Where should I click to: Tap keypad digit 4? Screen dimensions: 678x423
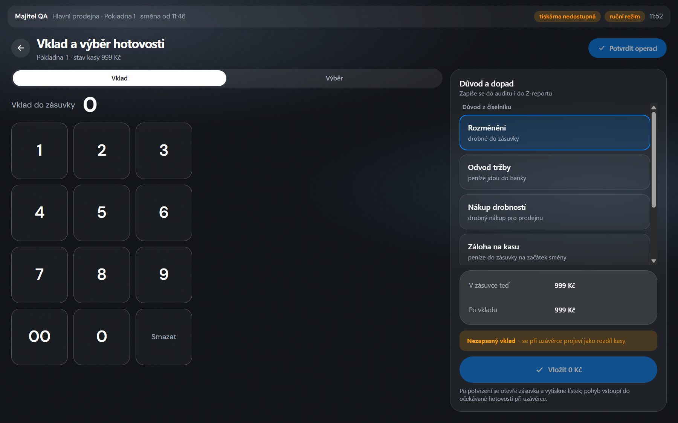point(40,213)
